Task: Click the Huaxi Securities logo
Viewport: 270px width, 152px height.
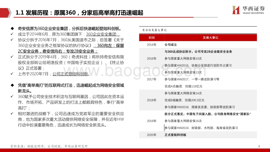Action: point(248,10)
